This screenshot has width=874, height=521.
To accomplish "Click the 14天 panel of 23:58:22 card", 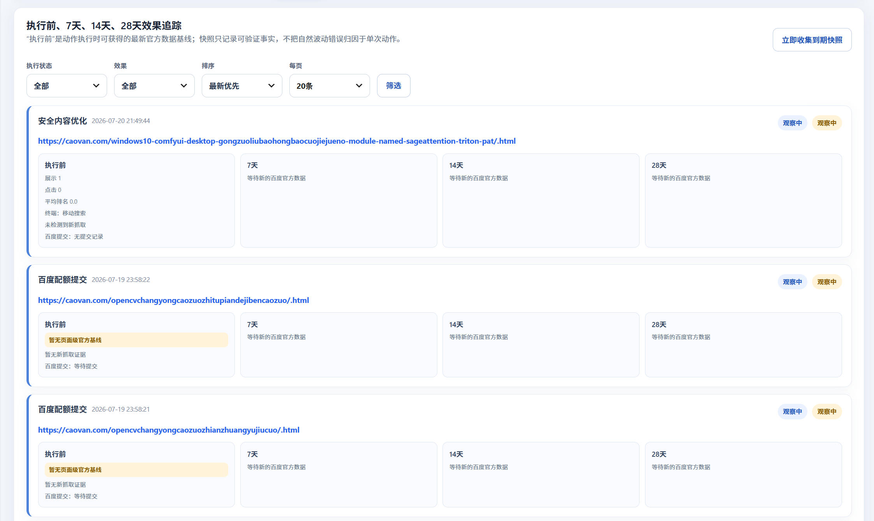I will (x=541, y=345).
